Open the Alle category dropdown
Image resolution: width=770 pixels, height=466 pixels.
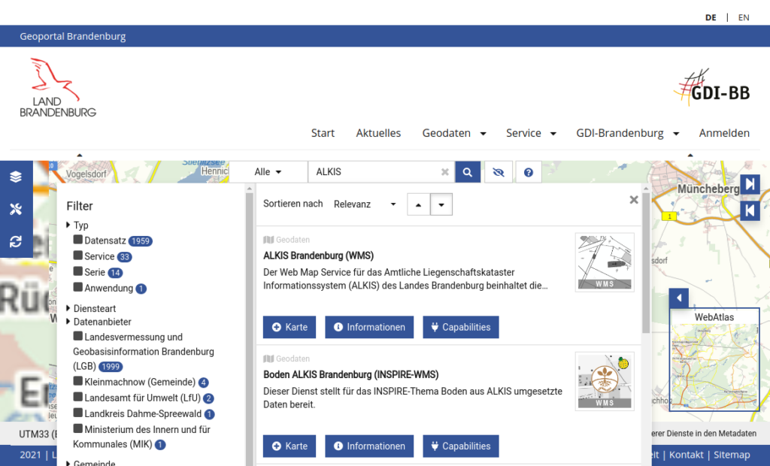(268, 172)
